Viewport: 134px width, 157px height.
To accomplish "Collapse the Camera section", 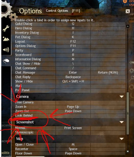I will tap(121, 97).
